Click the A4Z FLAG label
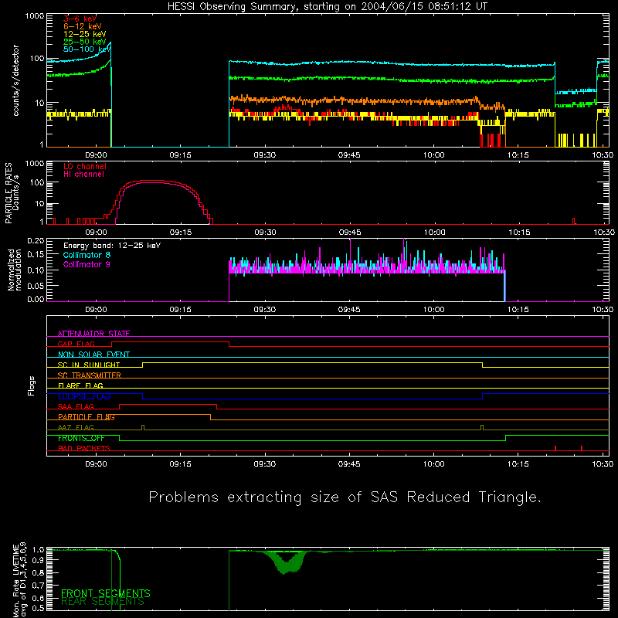 tap(76, 427)
